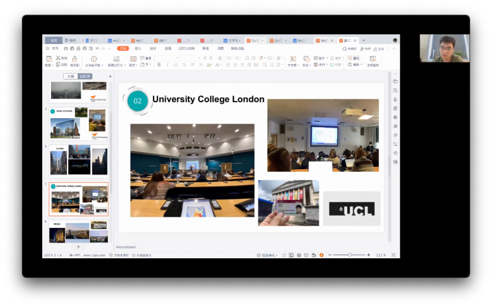The width and height of the screenshot is (492, 307).
Task: Open the font name dropdown
Action: tap(177, 58)
